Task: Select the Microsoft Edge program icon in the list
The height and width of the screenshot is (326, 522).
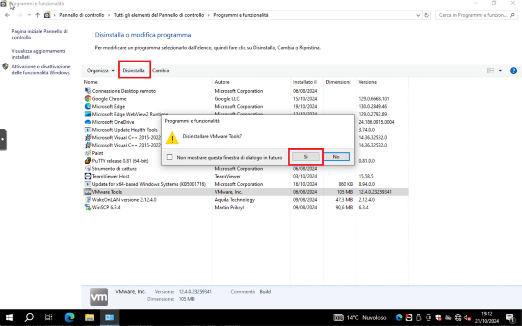Action: pyautogui.click(x=88, y=106)
